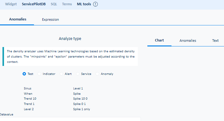The height and width of the screenshot is (121, 224).
Task: Switch to the Text result tab
Action: point(215,41)
